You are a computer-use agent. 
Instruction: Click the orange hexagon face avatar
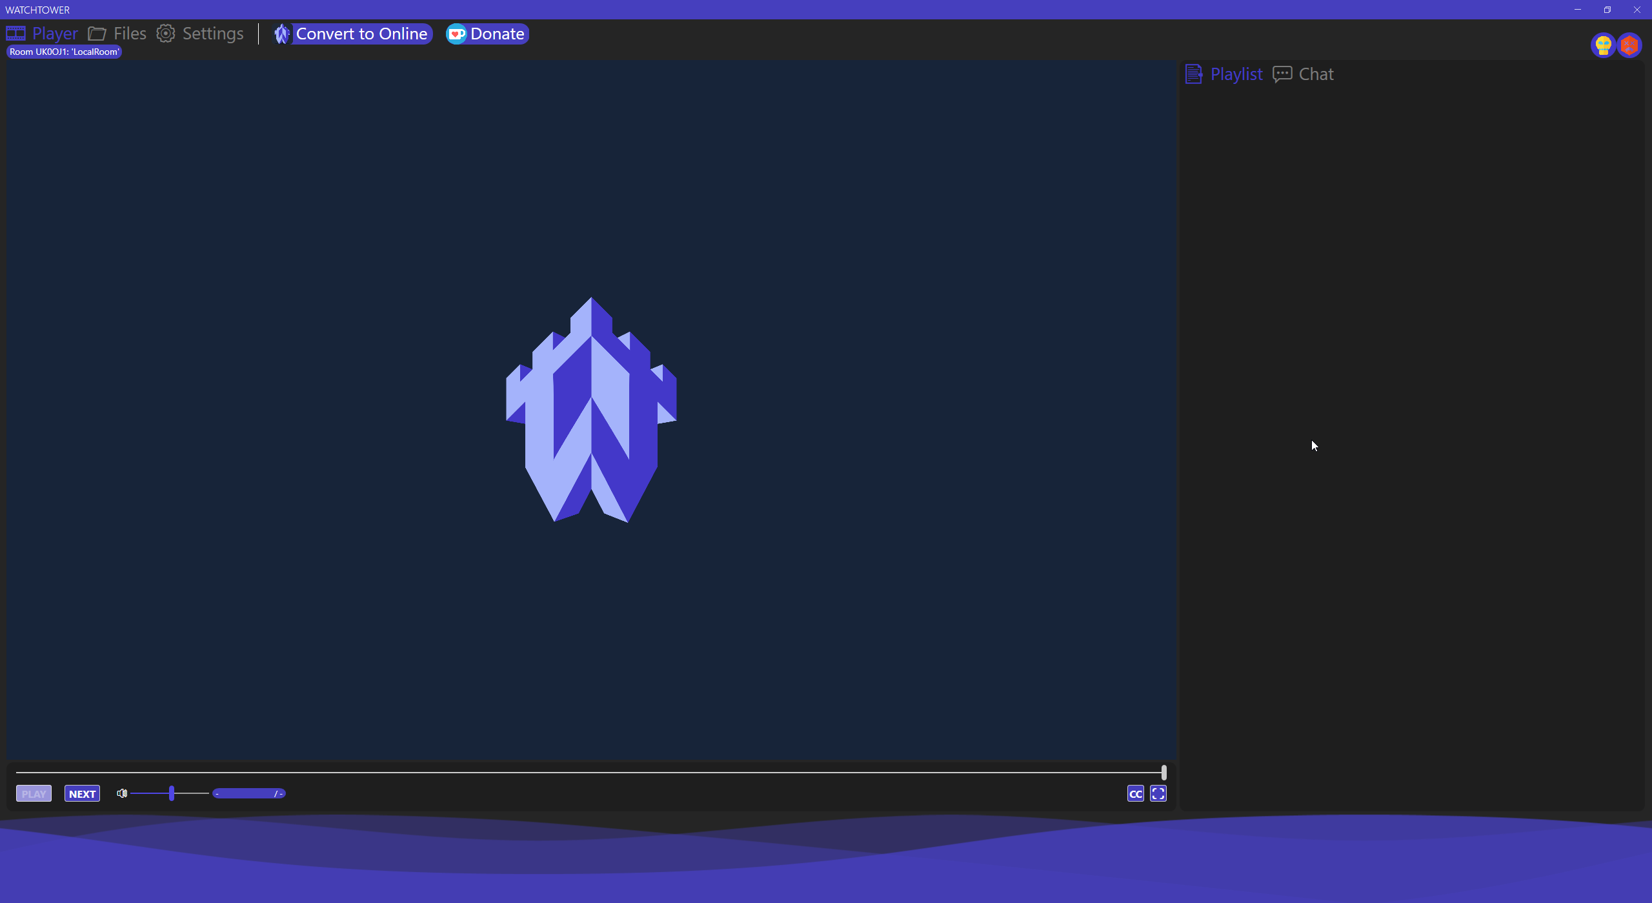point(1629,45)
